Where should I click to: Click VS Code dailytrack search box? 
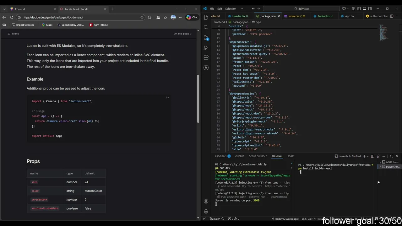[x=301, y=8]
